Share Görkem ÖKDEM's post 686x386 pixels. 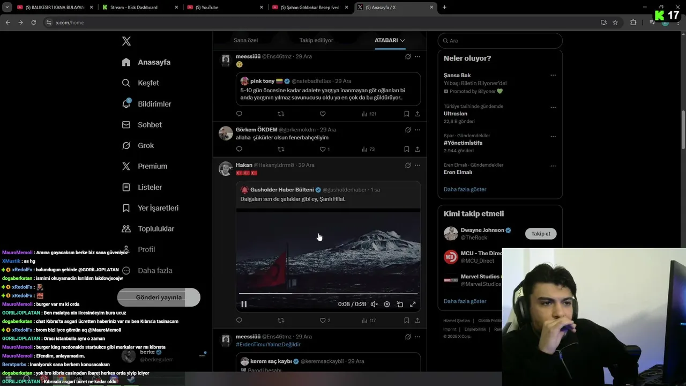click(x=417, y=149)
